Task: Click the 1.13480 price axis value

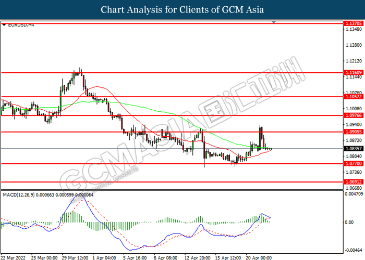Action: click(x=354, y=29)
